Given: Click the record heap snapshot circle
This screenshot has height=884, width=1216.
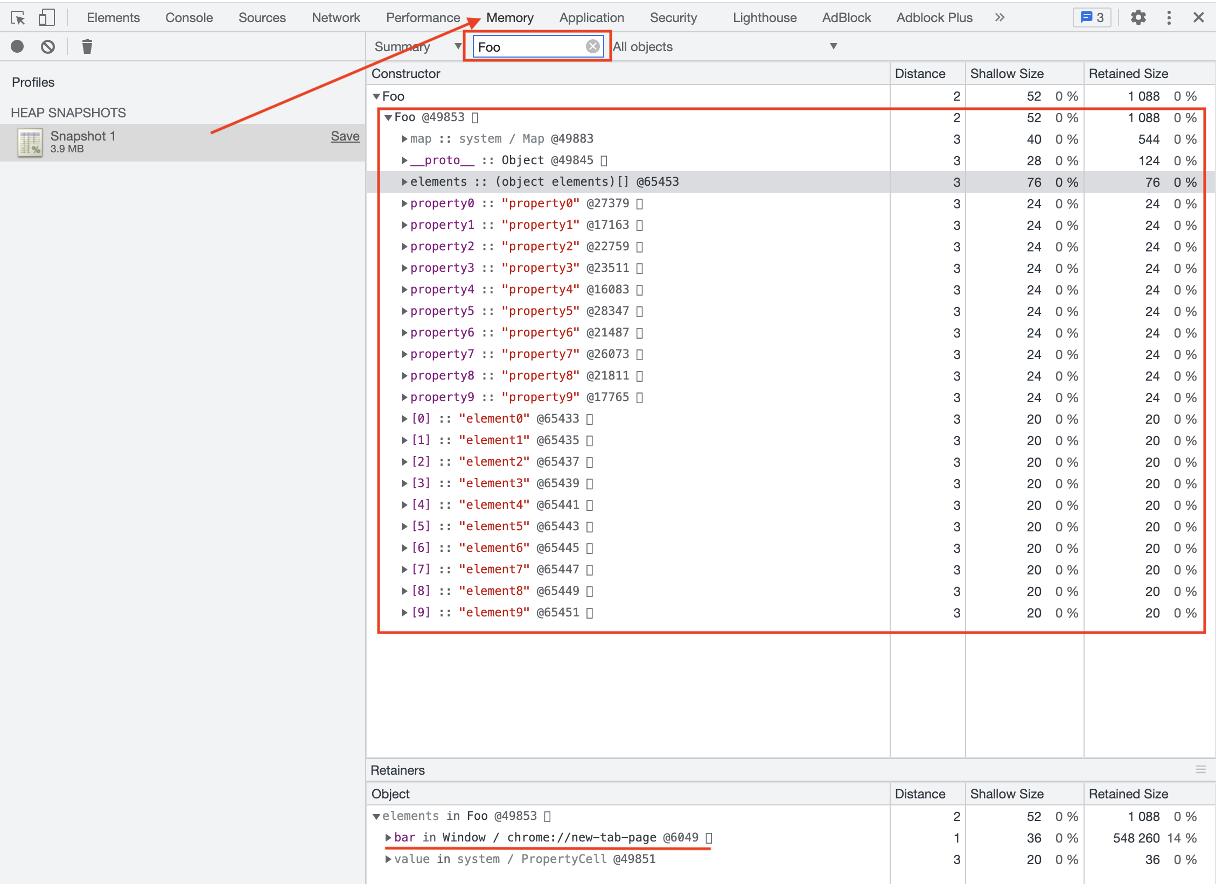Looking at the screenshot, I should [17, 47].
